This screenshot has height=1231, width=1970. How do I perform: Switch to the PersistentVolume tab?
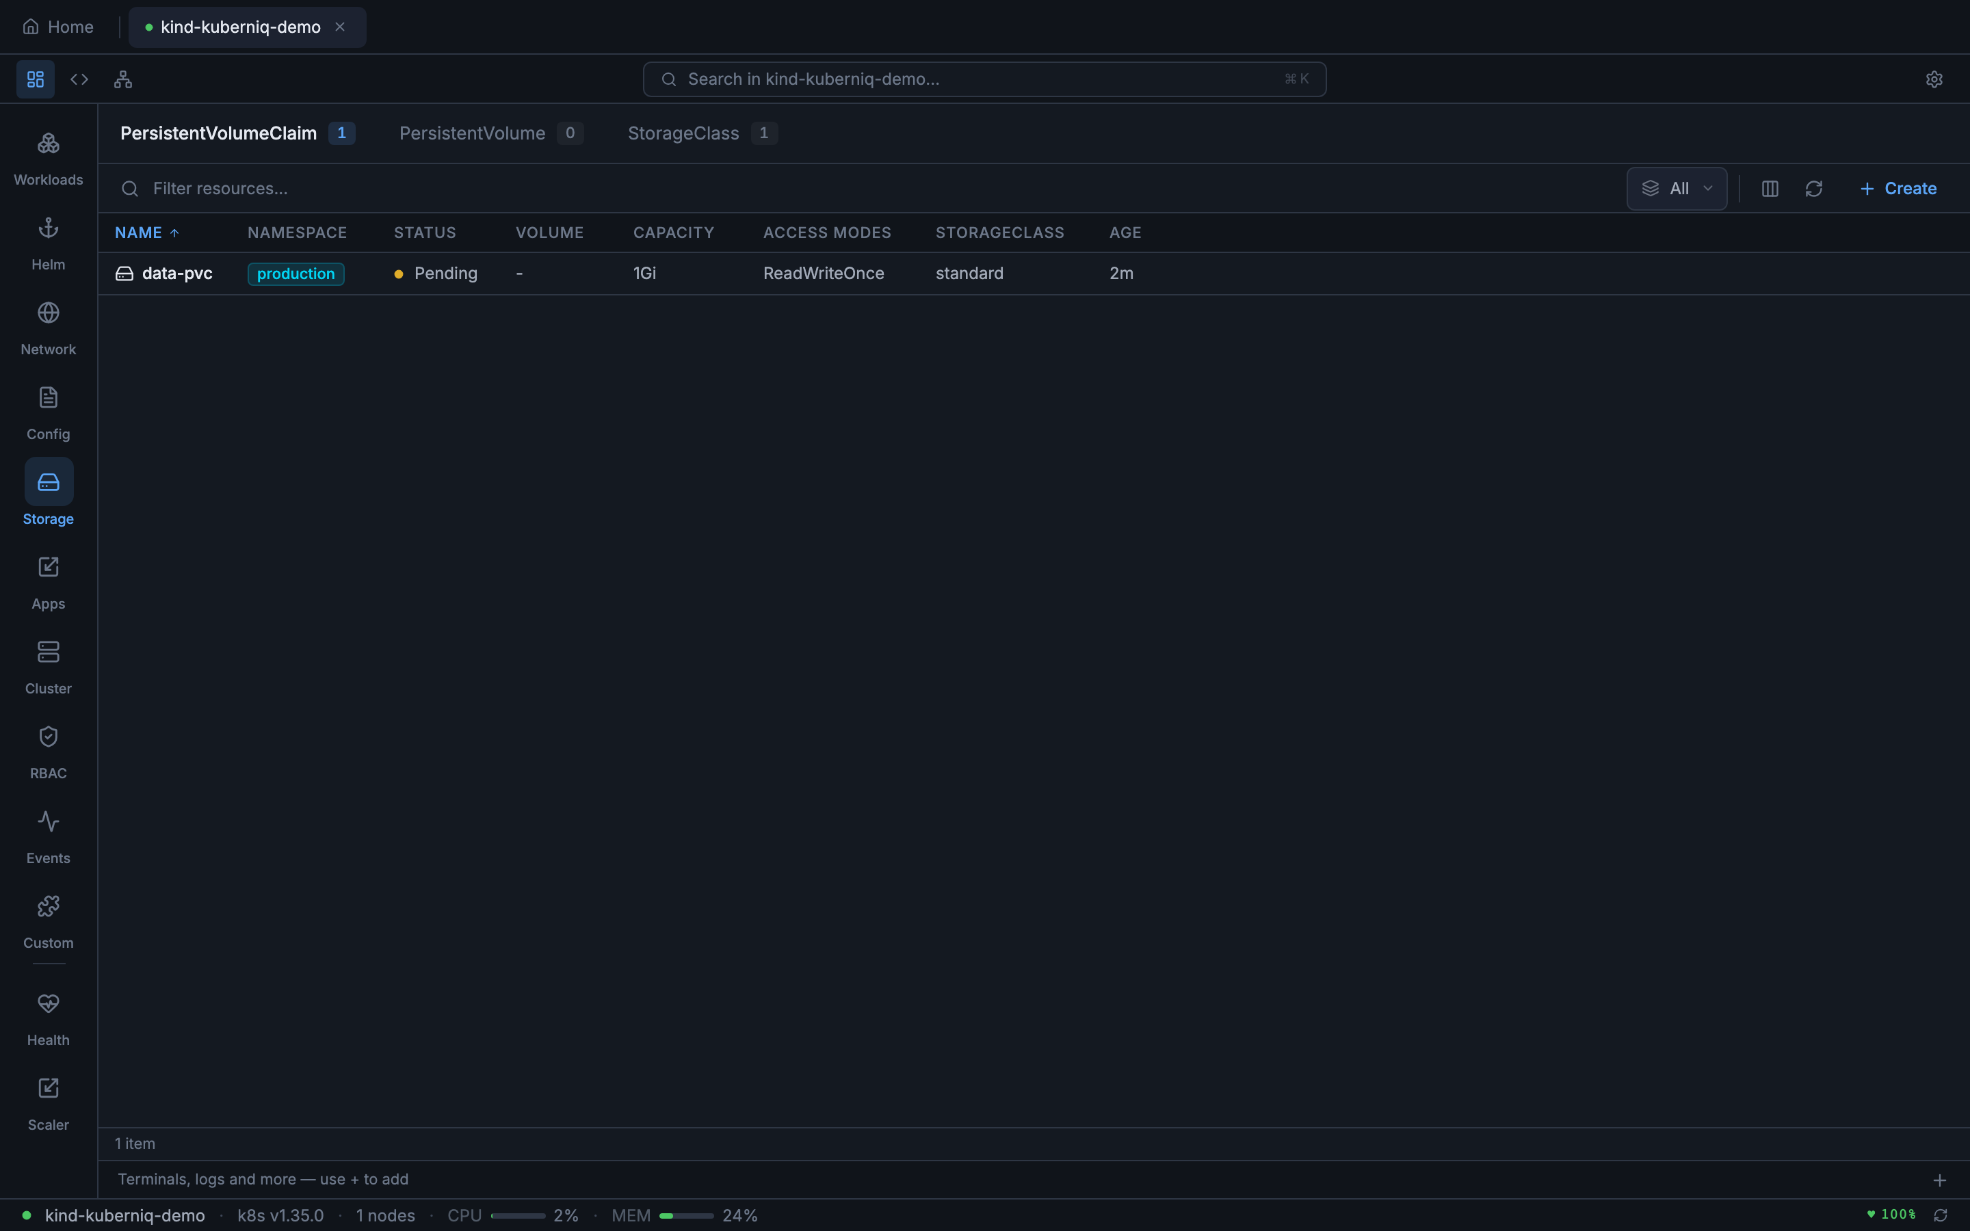(x=472, y=133)
